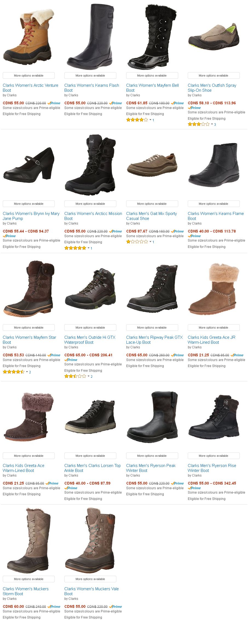Expand star rating dropdown for Outfish Spray Shoe
The image size is (248, 621).
[x=212, y=124]
